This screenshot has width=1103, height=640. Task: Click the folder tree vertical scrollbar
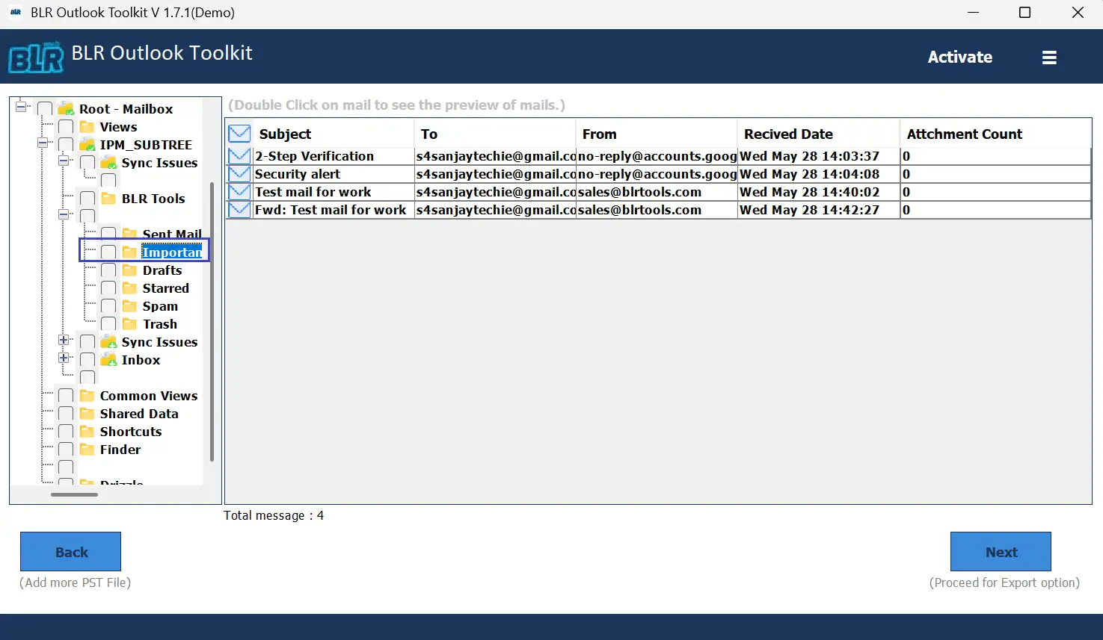coord(212,321)
